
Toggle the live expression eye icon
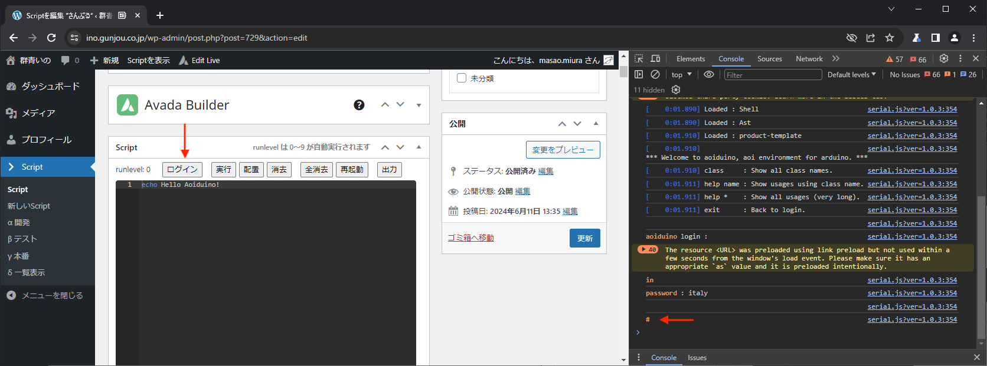709,75
